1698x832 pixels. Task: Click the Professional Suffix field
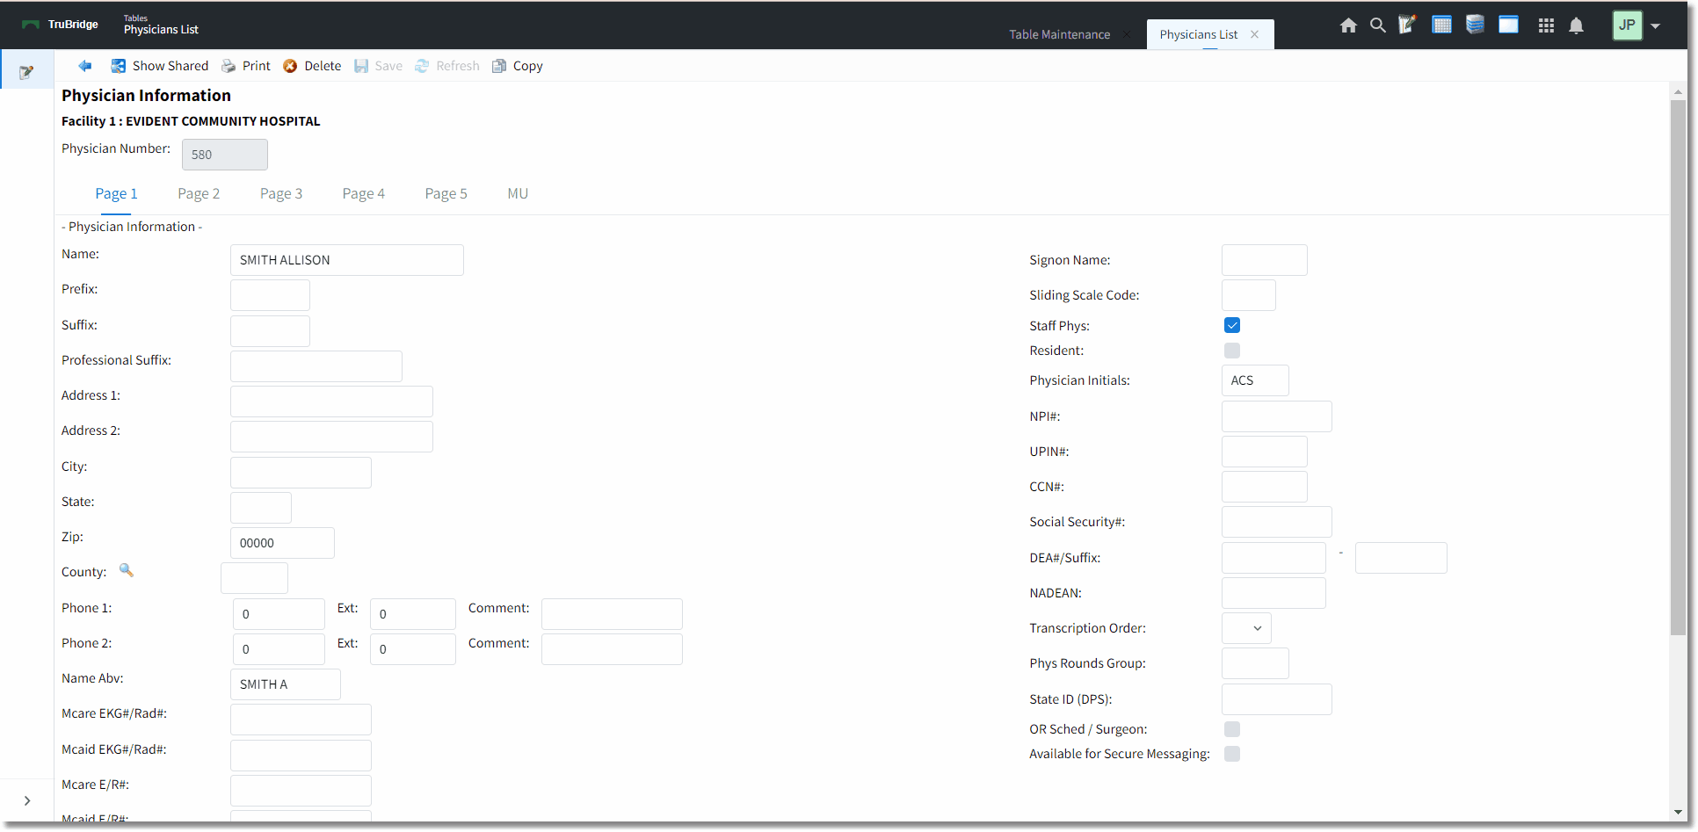[x=316, y=366]
